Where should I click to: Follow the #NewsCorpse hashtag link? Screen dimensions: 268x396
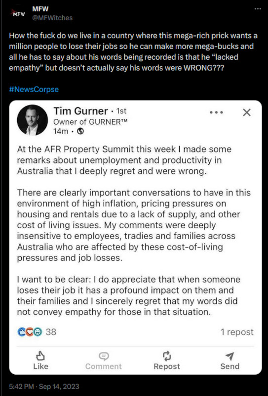click(34, 90)
